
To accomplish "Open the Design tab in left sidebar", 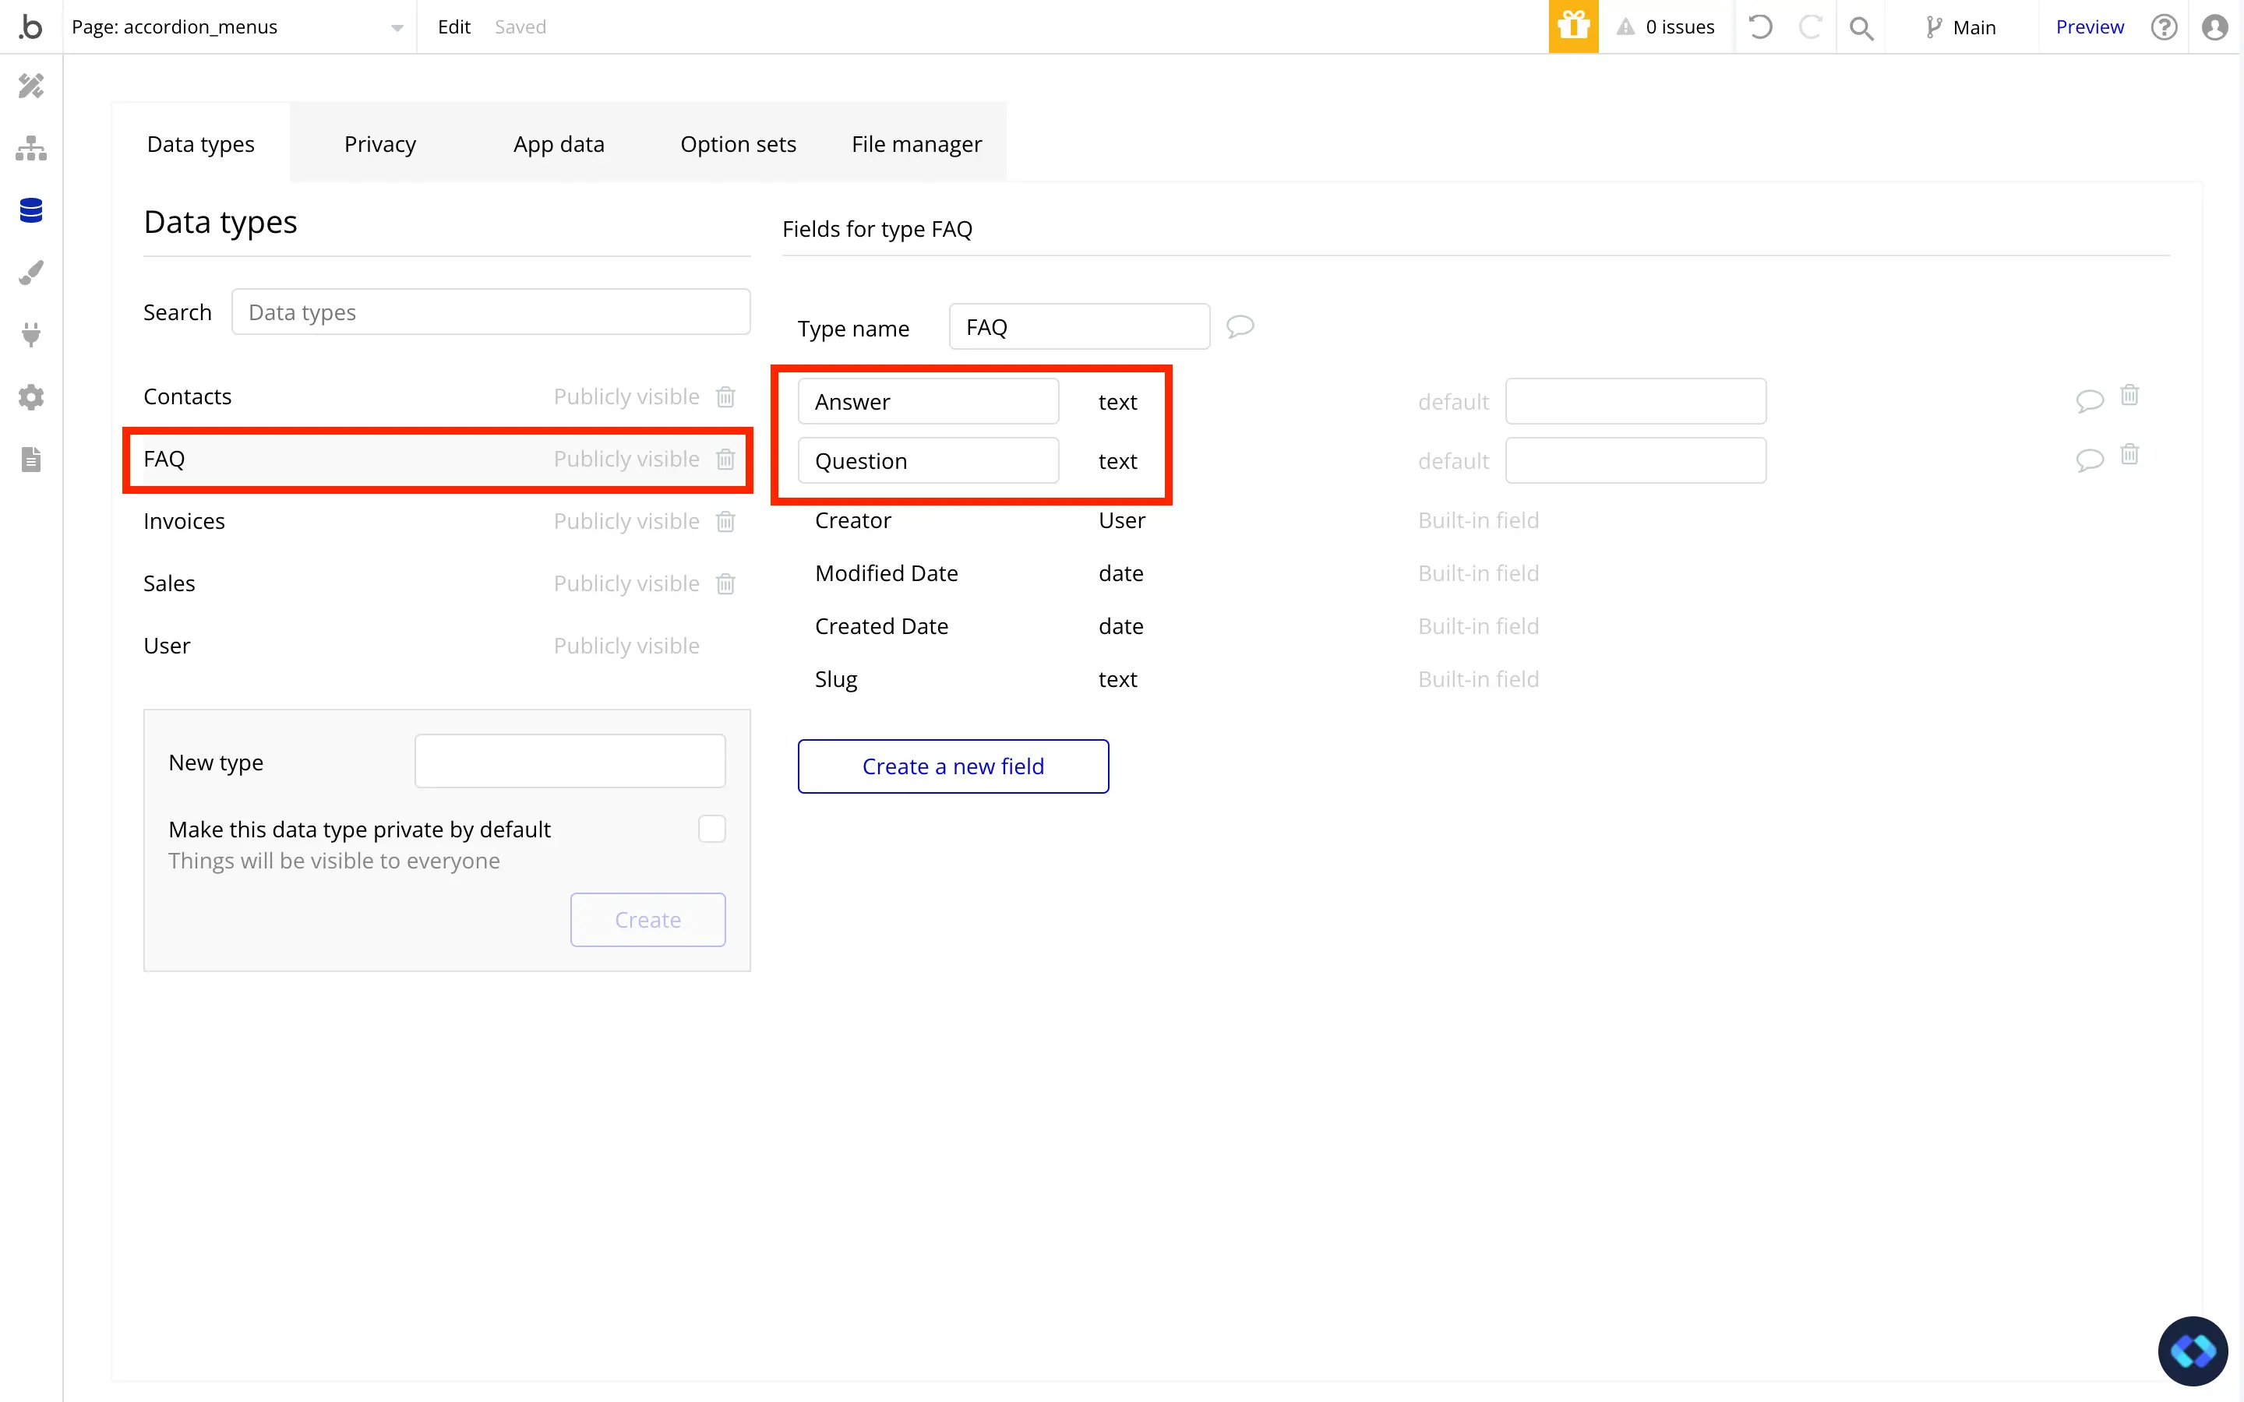I will tap(30, 86).
